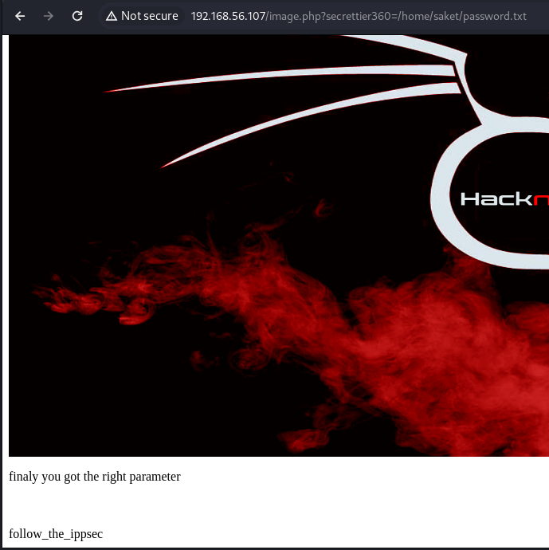Click the browser forward arrow
549x550 pixels.
pos(49,16)
